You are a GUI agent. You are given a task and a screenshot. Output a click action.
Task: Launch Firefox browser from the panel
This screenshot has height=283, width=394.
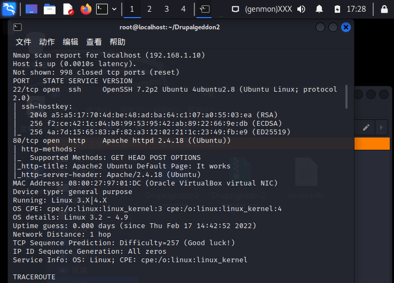pyautogui.click(x=86, y=9)
